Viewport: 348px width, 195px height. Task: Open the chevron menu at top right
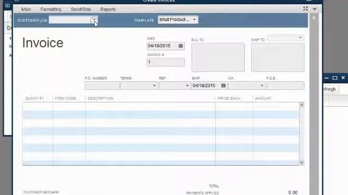[315, 9]
